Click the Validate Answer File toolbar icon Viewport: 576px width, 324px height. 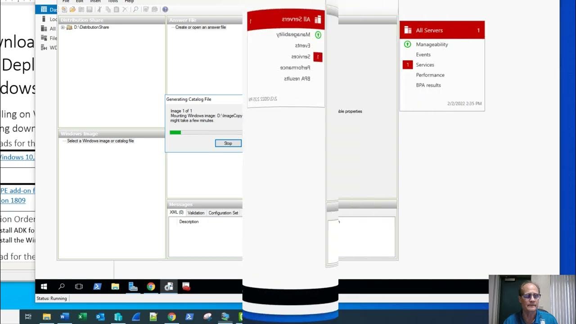(146, 9)
